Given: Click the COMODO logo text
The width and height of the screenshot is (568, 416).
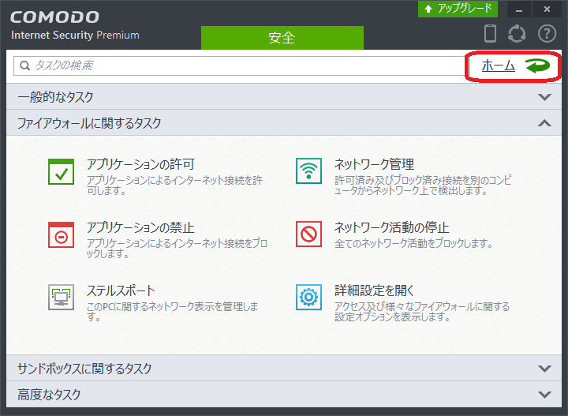Looking at the screenshot, I should pos(54,17).
